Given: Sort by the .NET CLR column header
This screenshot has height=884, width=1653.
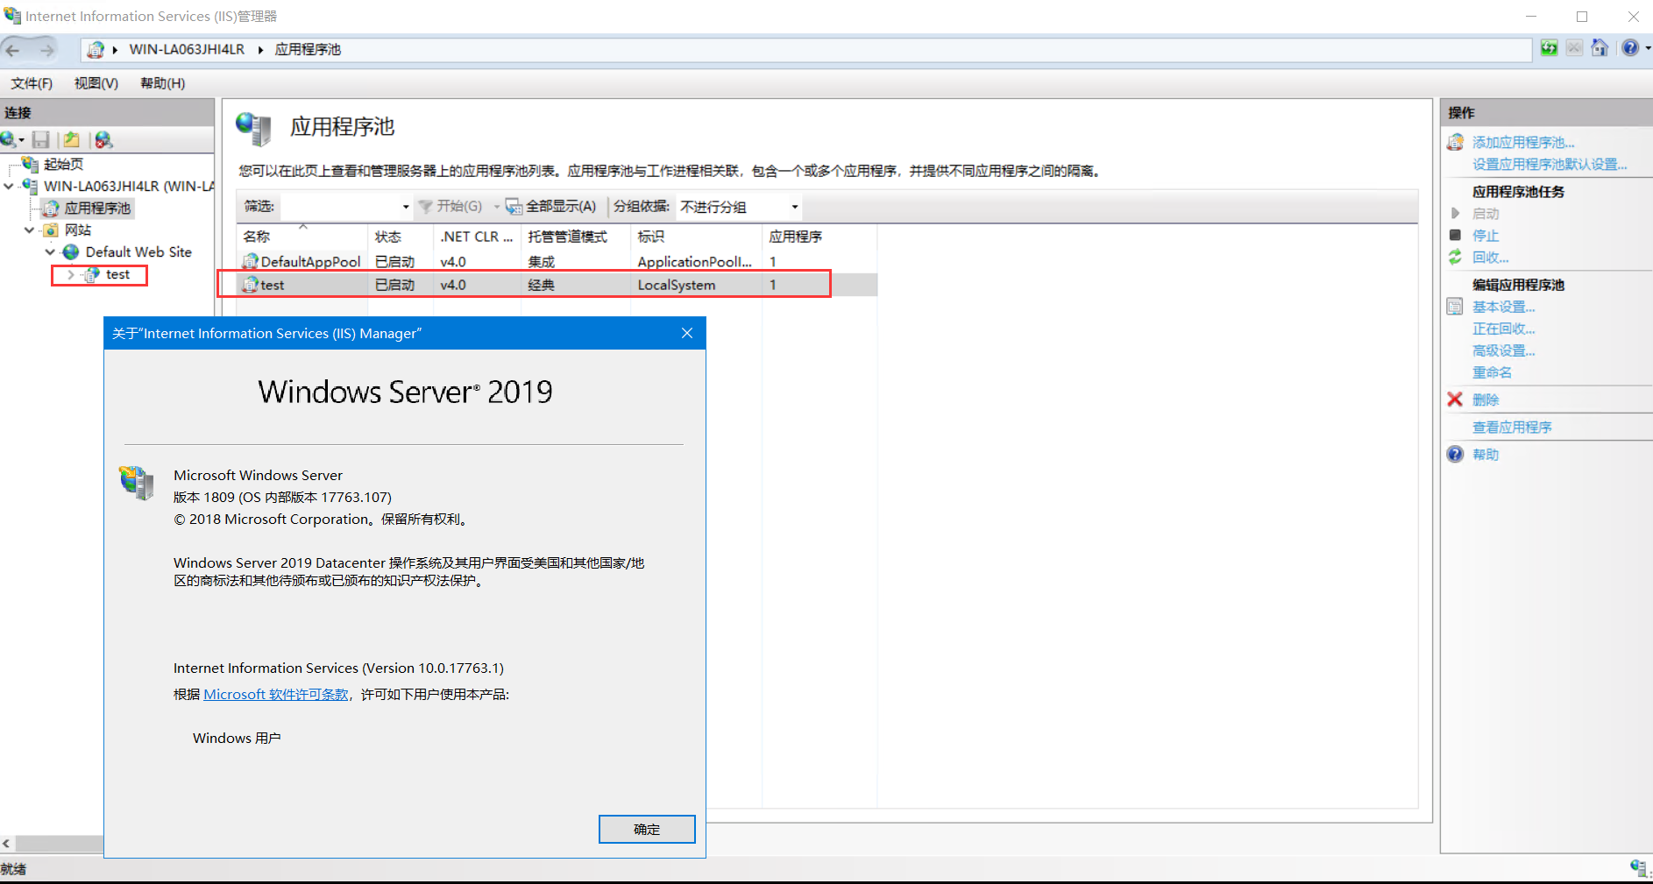Looking at the screenshot, I should tap(477, 237).
